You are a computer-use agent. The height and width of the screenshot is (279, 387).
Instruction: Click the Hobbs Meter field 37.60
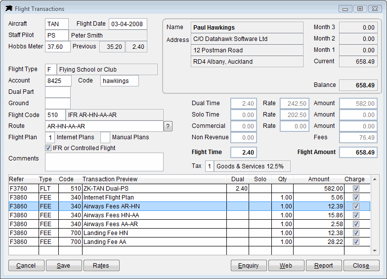tap(58, 46)
